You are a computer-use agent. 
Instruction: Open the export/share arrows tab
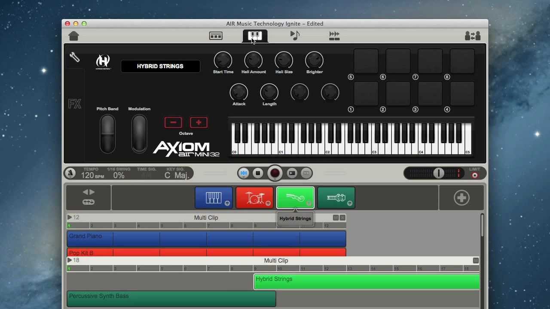[334, 36]
